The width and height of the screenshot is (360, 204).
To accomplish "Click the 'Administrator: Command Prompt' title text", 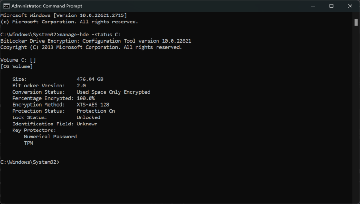I will (x=46, y=6).
